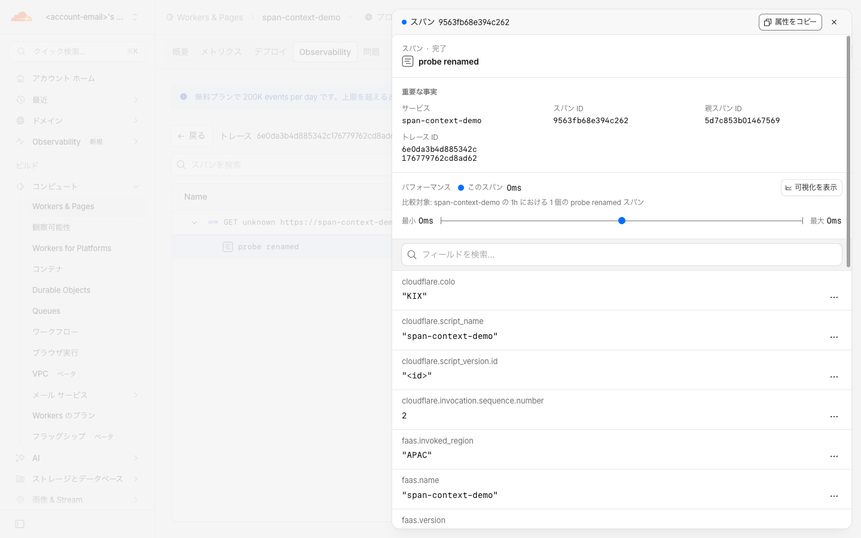Viewport: 861px width, 538px height.
Task: Open span-context-demo in the breadcrumb
Action: [x=301, y=17]
